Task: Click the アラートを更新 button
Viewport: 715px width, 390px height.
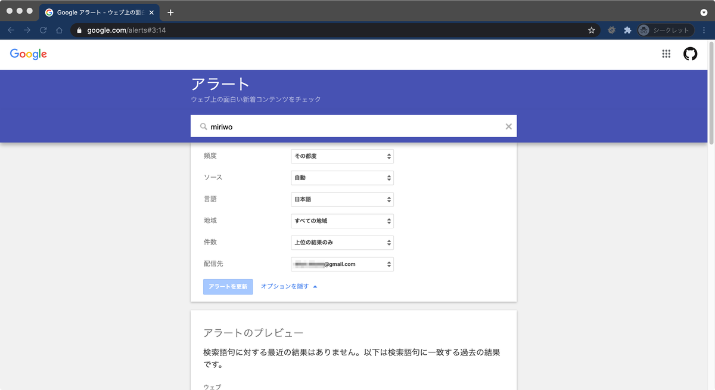Action: [228, 287]
